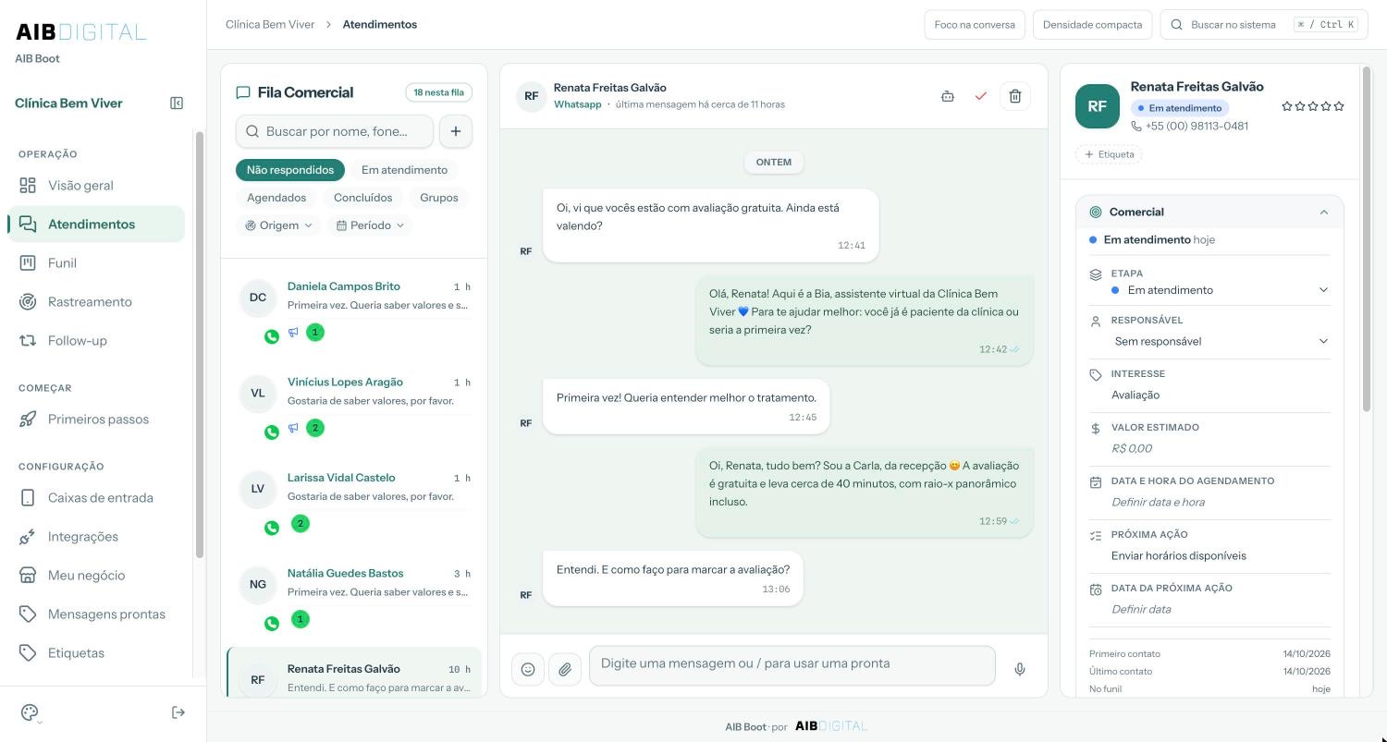The width and height of the screenshot is (1387, 742).
Task: Collapse the sidebar next to Clínica Bem Viver
Action: pyautogui.click(x=177, y=103)
